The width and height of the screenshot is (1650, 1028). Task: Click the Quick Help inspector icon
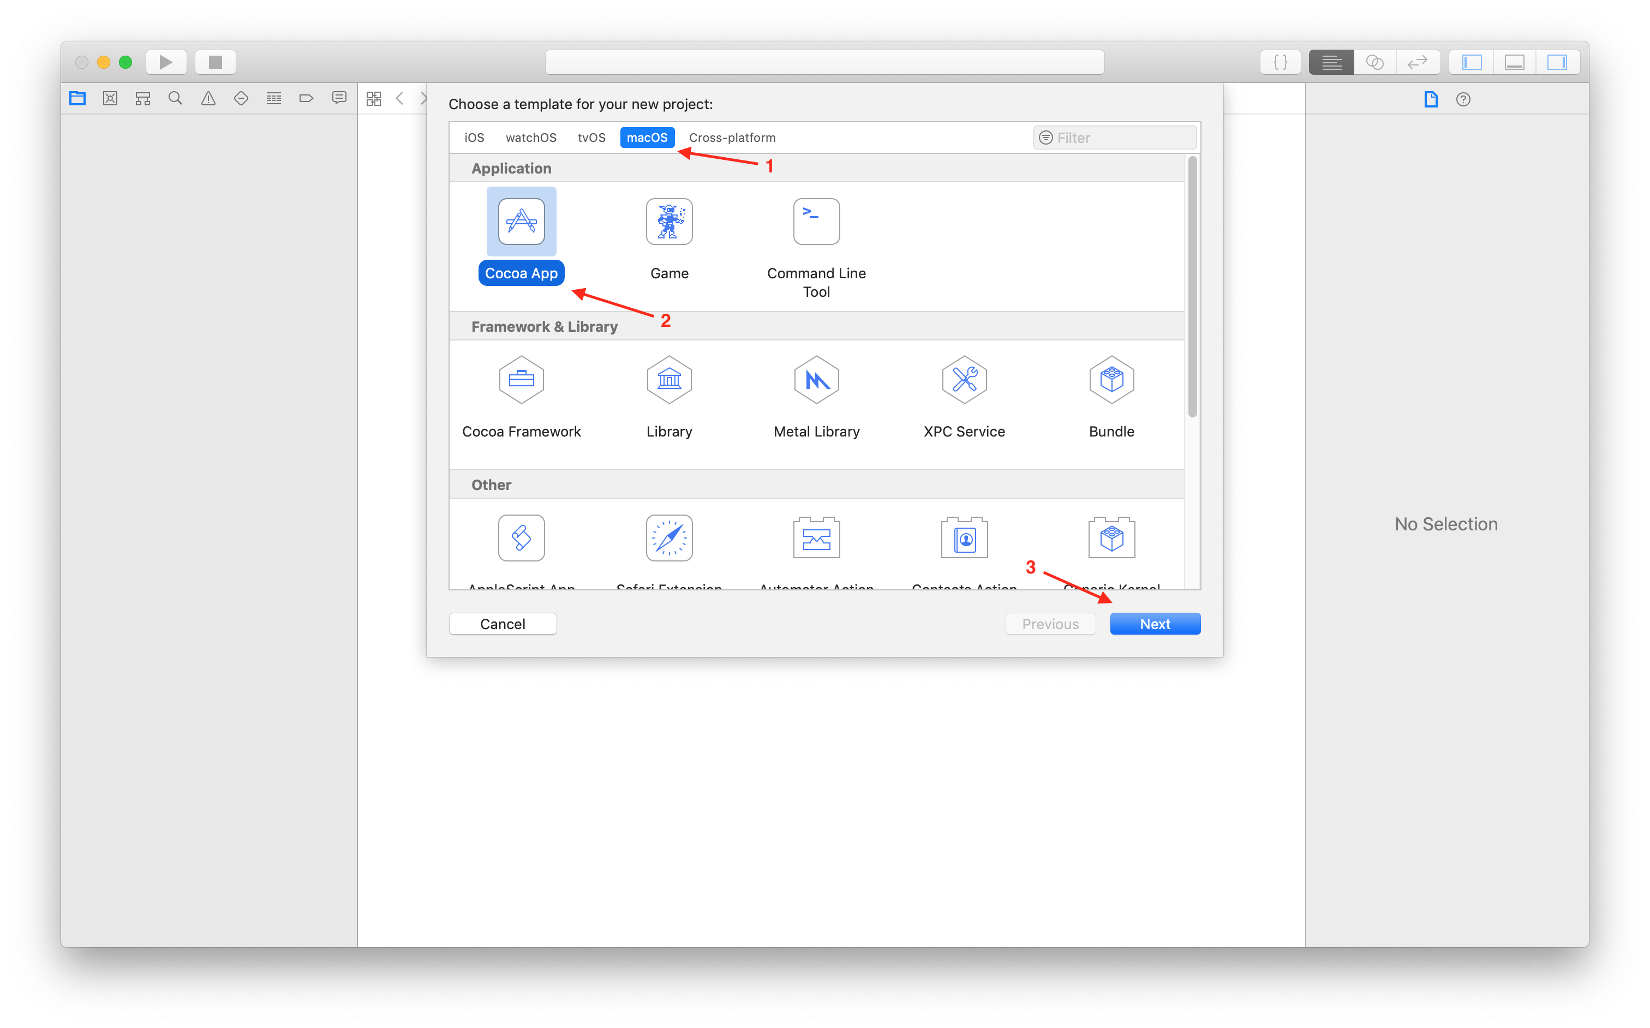(1463, 99)
